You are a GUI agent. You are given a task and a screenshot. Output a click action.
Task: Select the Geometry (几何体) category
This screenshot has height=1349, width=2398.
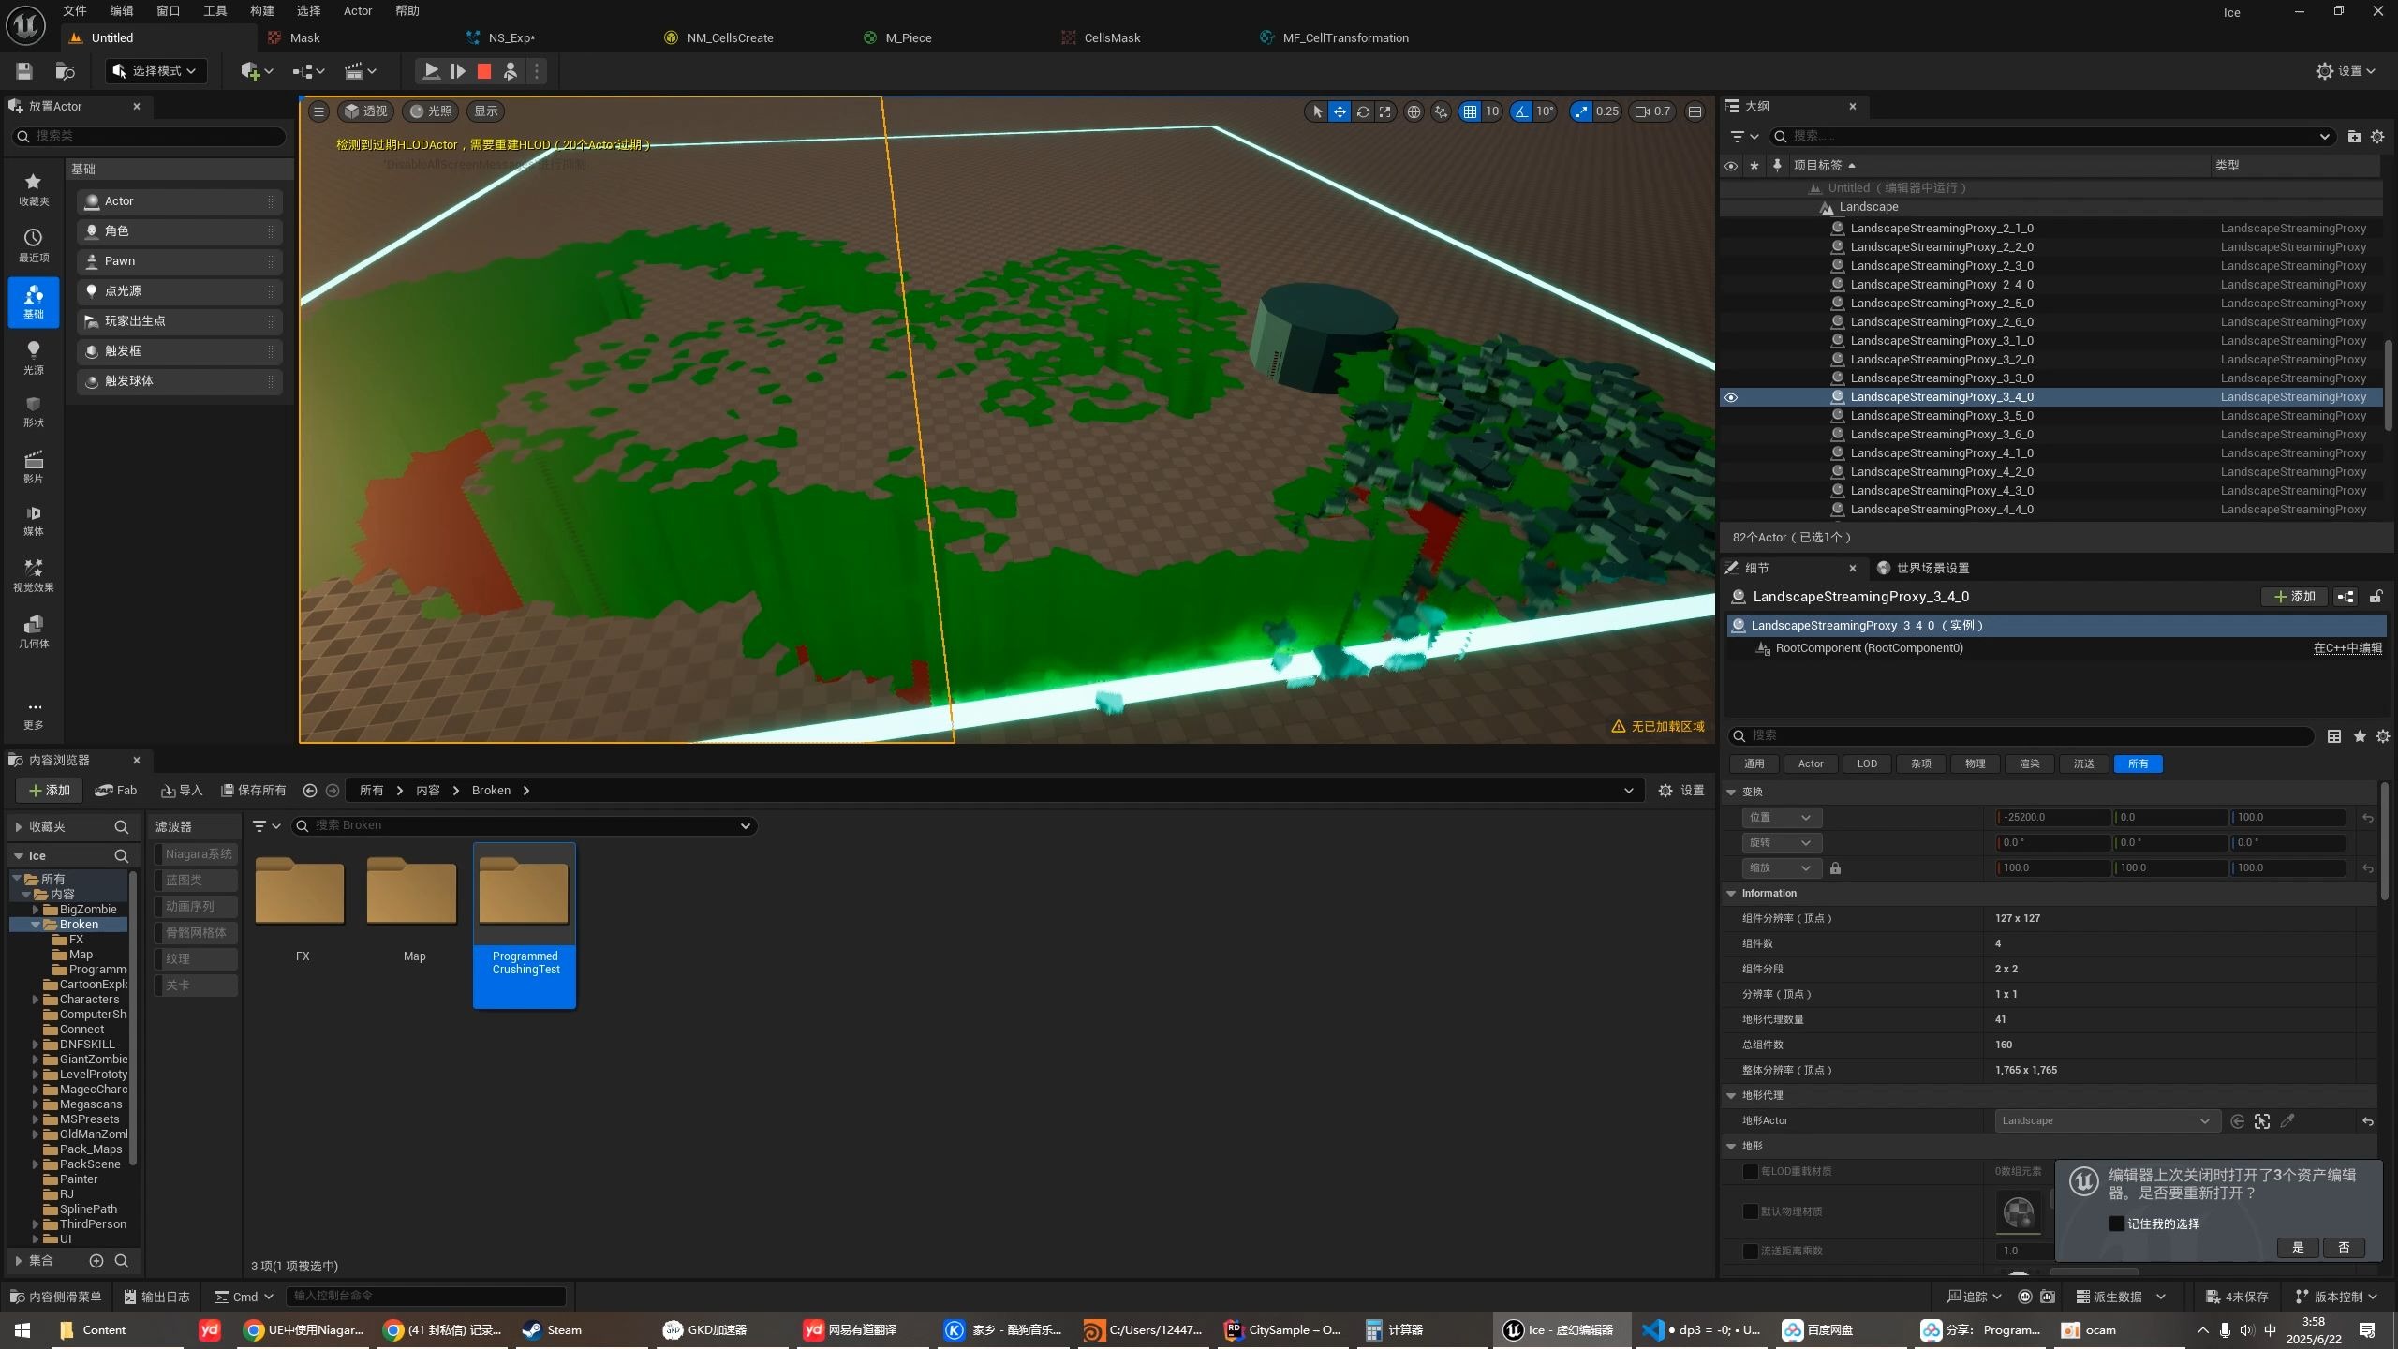tap(33, 631)
